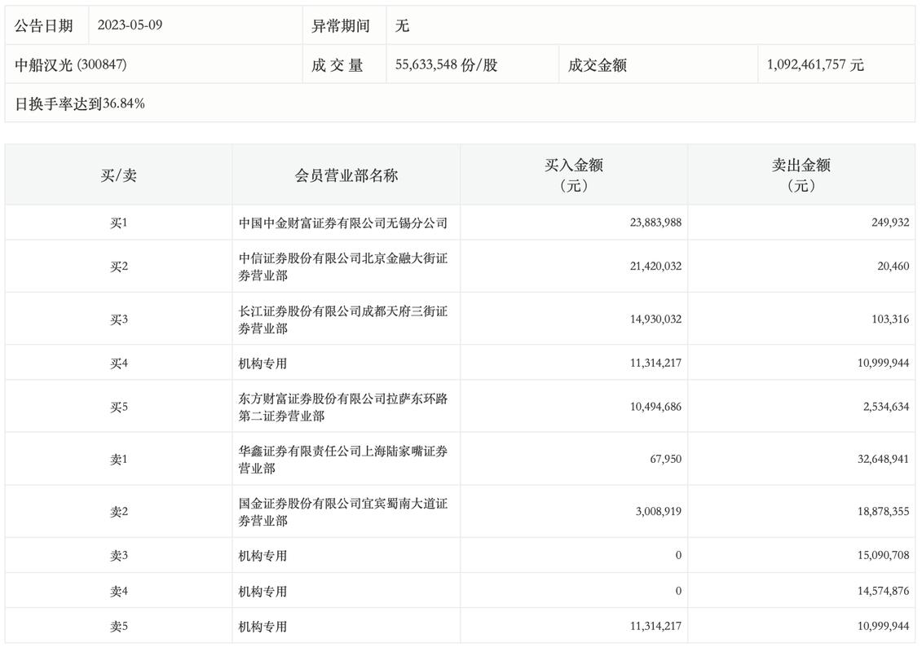Click the 成交量 value 55,633,548 份/股
Viewport: 922px width, 652px height.
point(446,65)
